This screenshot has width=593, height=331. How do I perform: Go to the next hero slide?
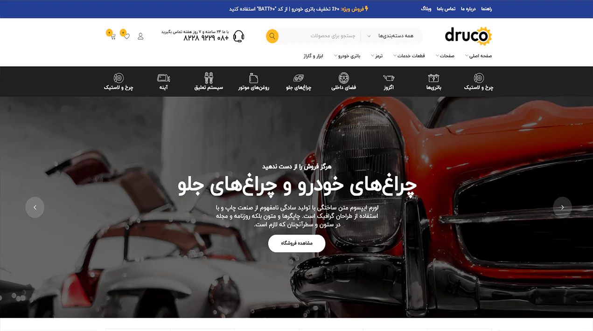[562, 207]
